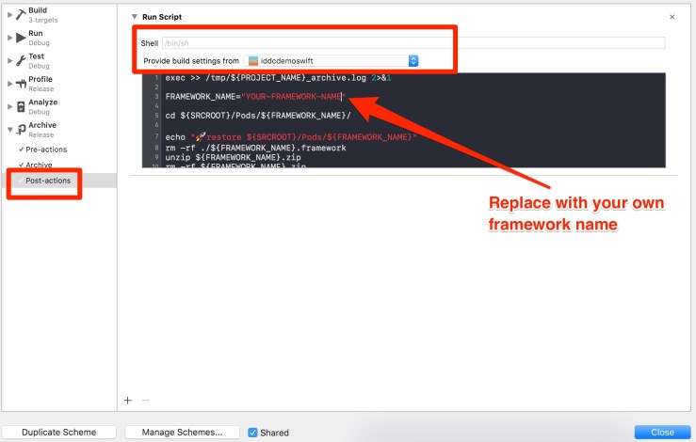Click the Archive action icon

click(x=20, y=130)
